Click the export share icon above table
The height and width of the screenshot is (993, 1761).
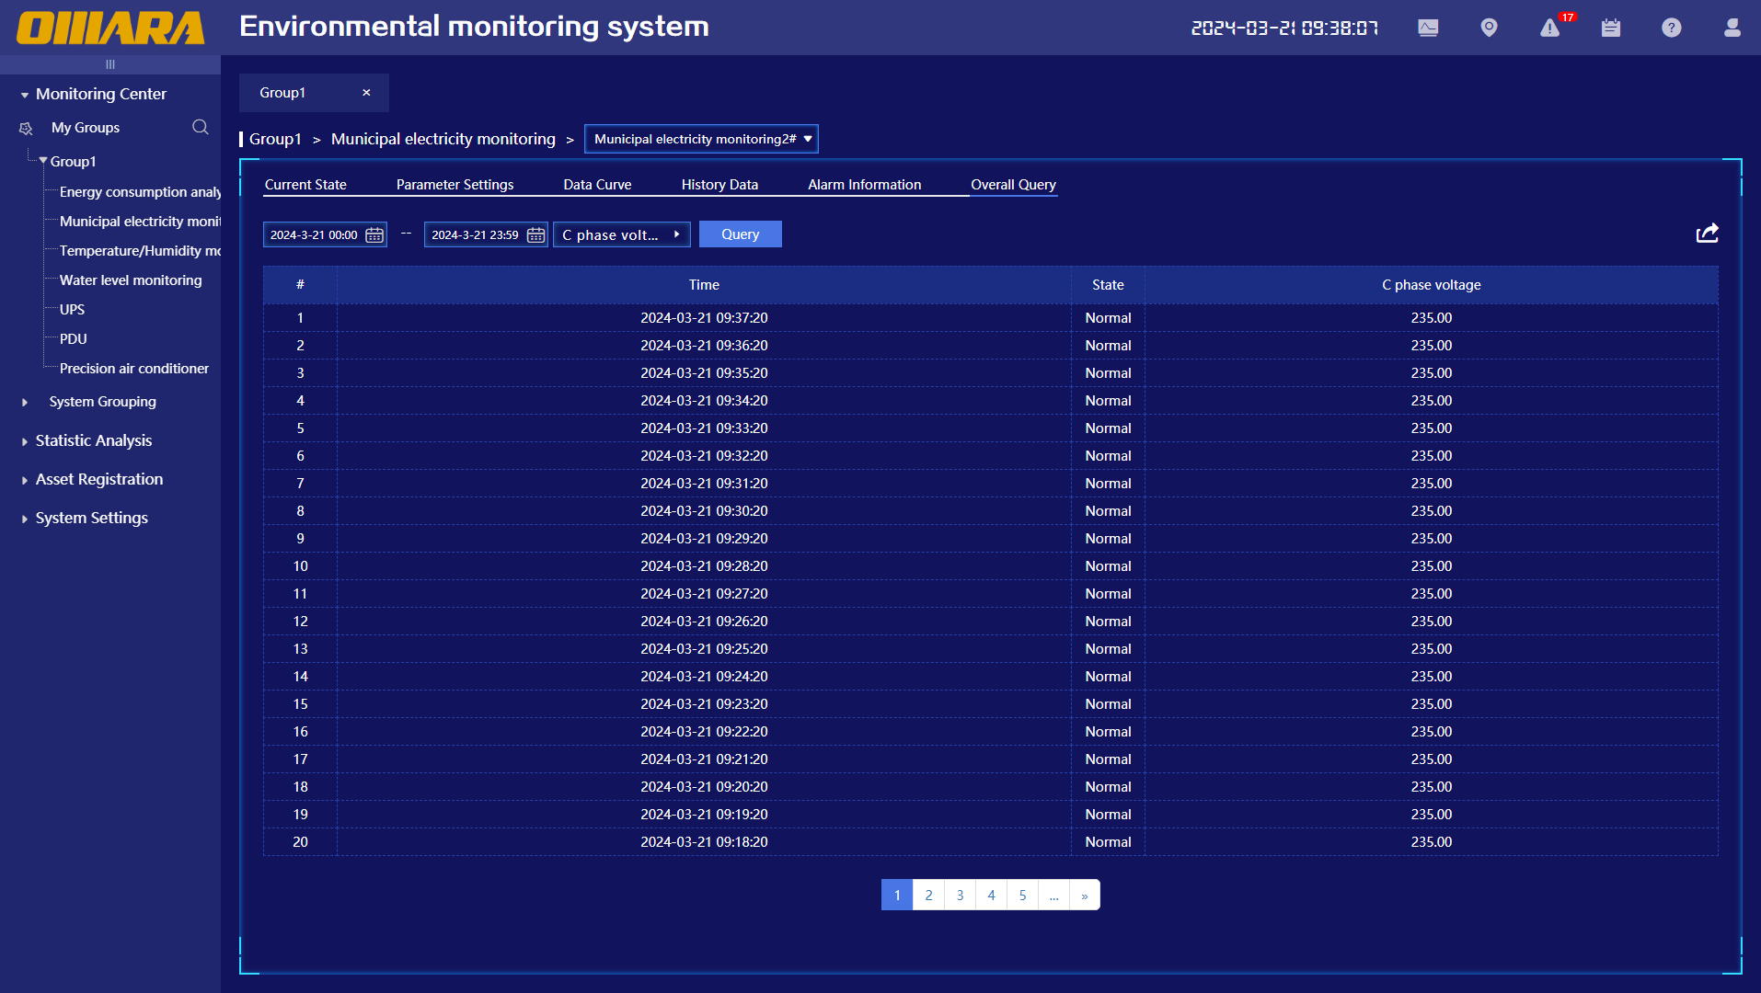pyautogui.click(x=1707, y=234)
